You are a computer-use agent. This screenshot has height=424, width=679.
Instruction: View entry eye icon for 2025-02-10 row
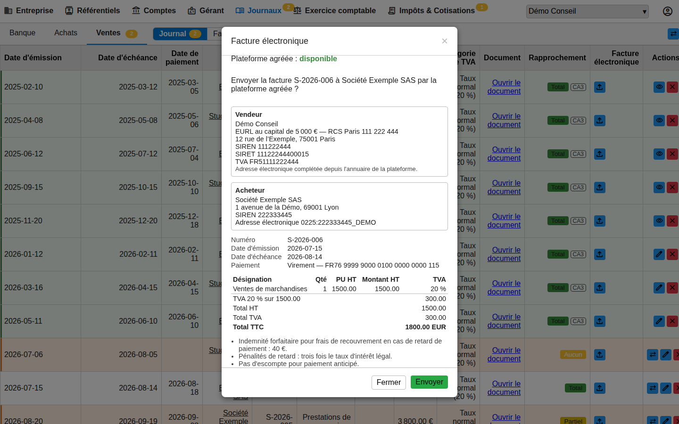pos(659,87)
